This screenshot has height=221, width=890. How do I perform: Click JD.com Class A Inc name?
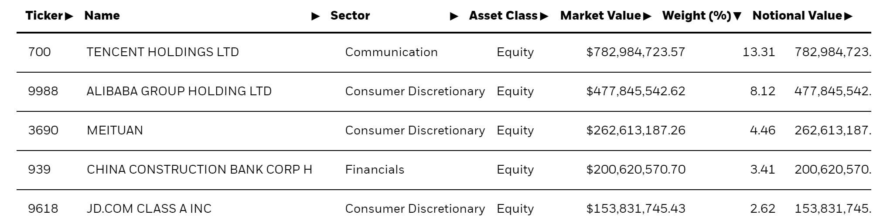pyautogui.click(x=149, y=209)
